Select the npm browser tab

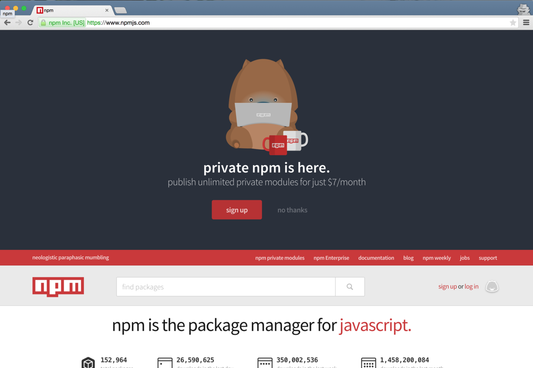click(x=73, y=10)
